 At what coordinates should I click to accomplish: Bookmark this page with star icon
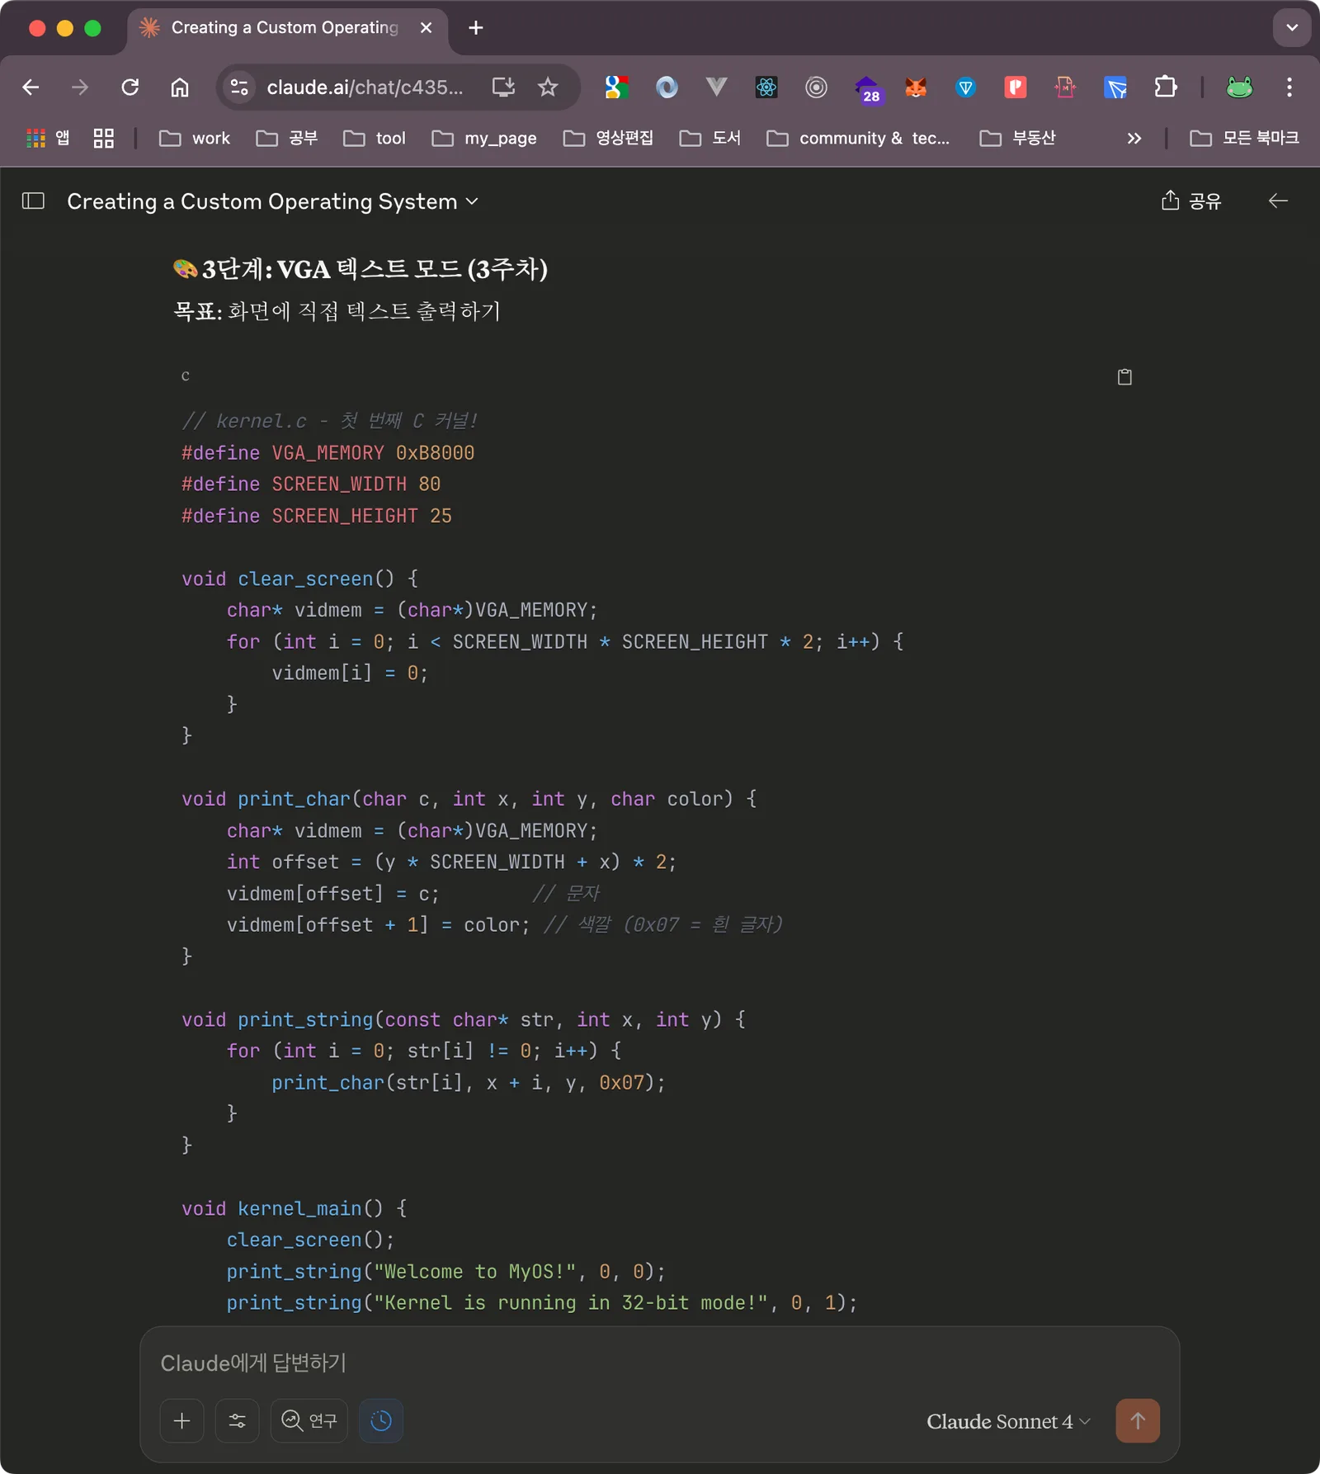[548, 87]
